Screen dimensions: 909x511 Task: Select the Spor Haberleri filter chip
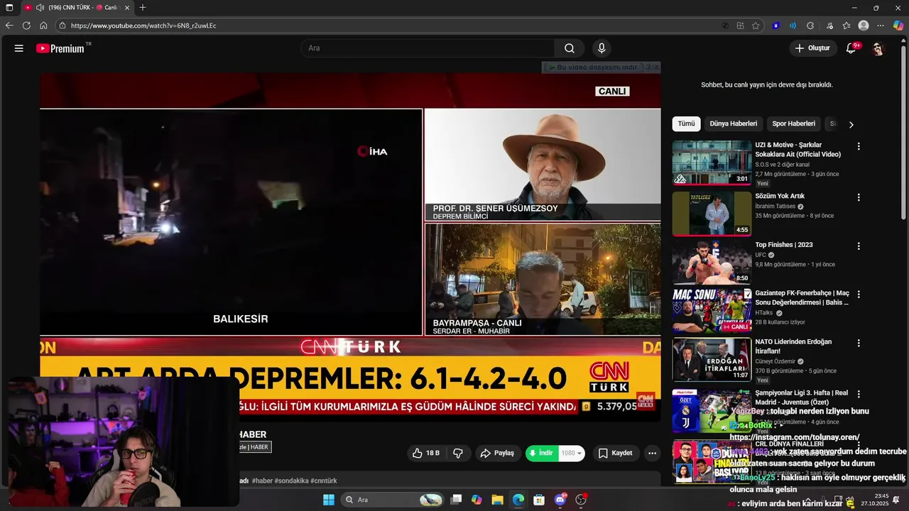pyautogui.click(x=793, y=123)
